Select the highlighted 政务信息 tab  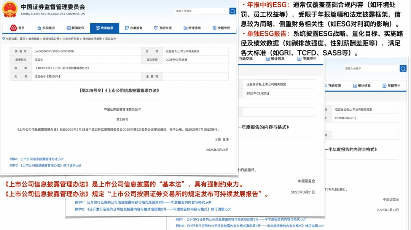point(105,28)
